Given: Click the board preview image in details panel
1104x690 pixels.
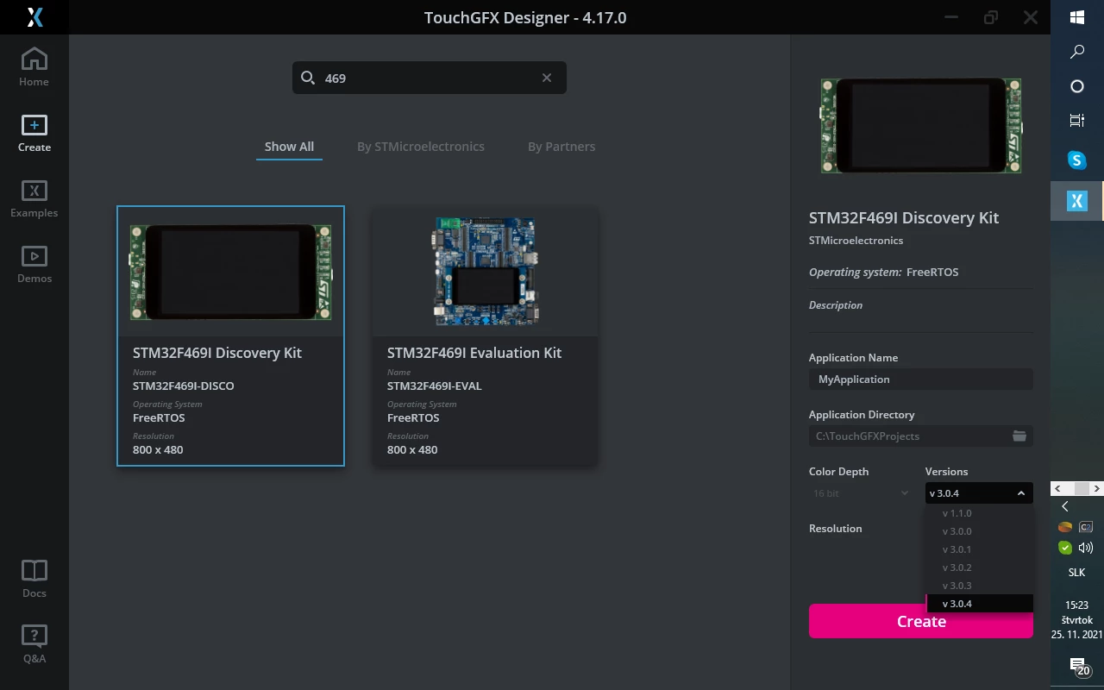Looking at the screenshot, I should [921, 126].
